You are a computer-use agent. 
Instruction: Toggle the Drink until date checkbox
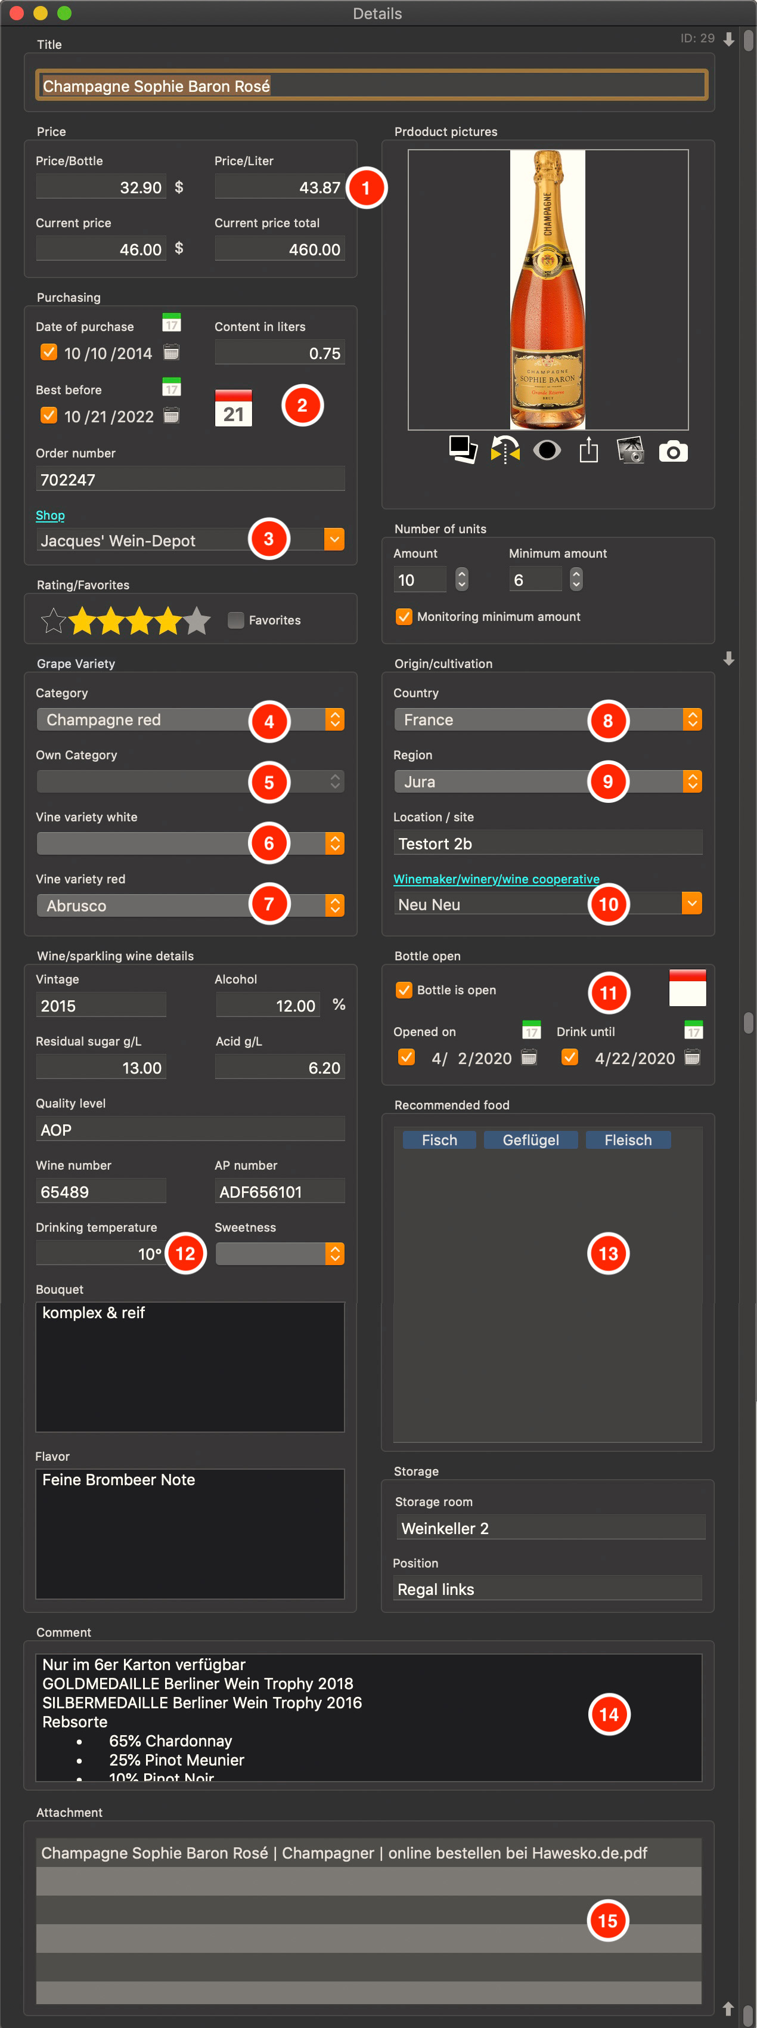570,1058
